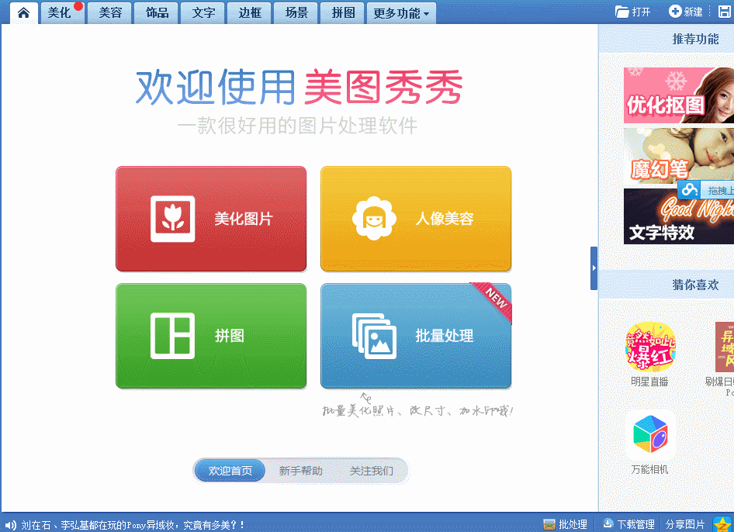
Task: Open 下载管理 in the status bar
Action: point(628,524)
